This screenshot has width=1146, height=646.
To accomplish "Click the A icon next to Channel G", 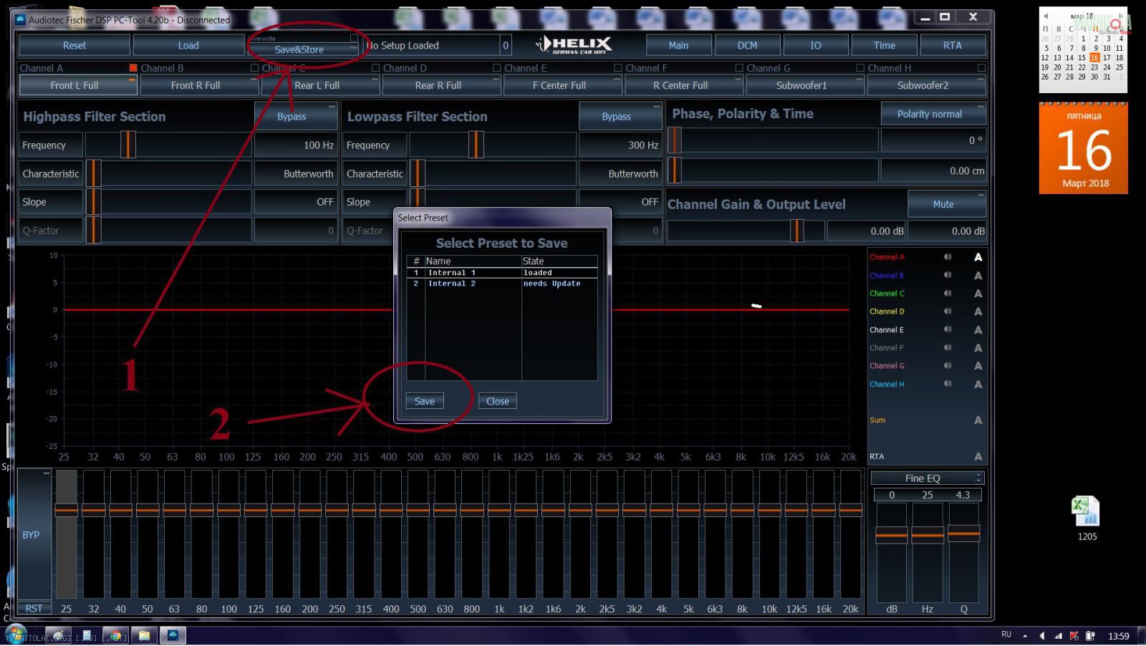I will point(978,366).
